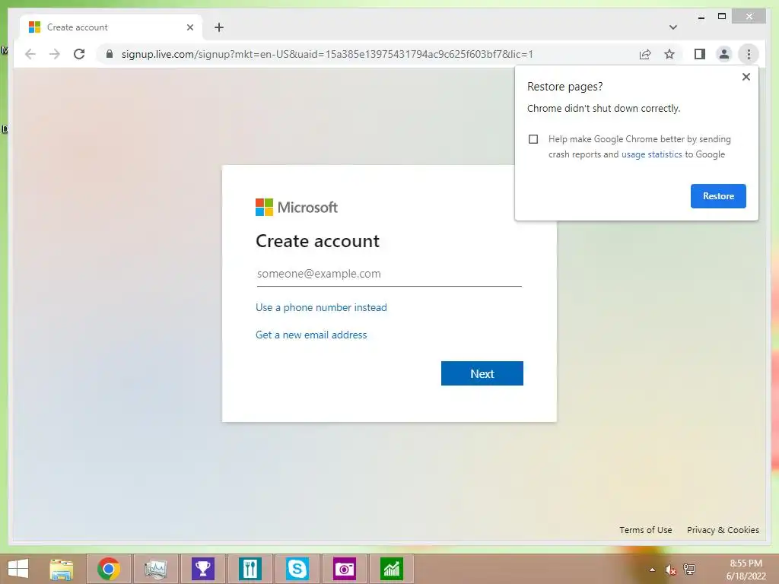Open the muted volume tray icon
This screenshot has width=779, height=584.
670,570
